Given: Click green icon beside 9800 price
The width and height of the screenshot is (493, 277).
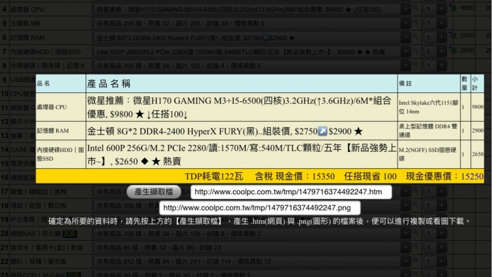Looking at the screenshot, I should pyautogui.click(x=453, y=8).
